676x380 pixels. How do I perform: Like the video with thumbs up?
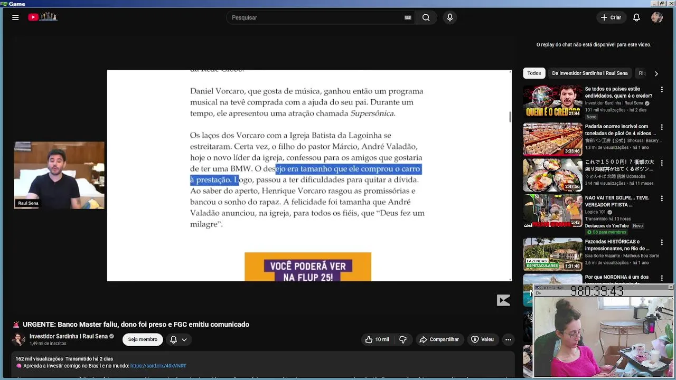pos(377,339)
